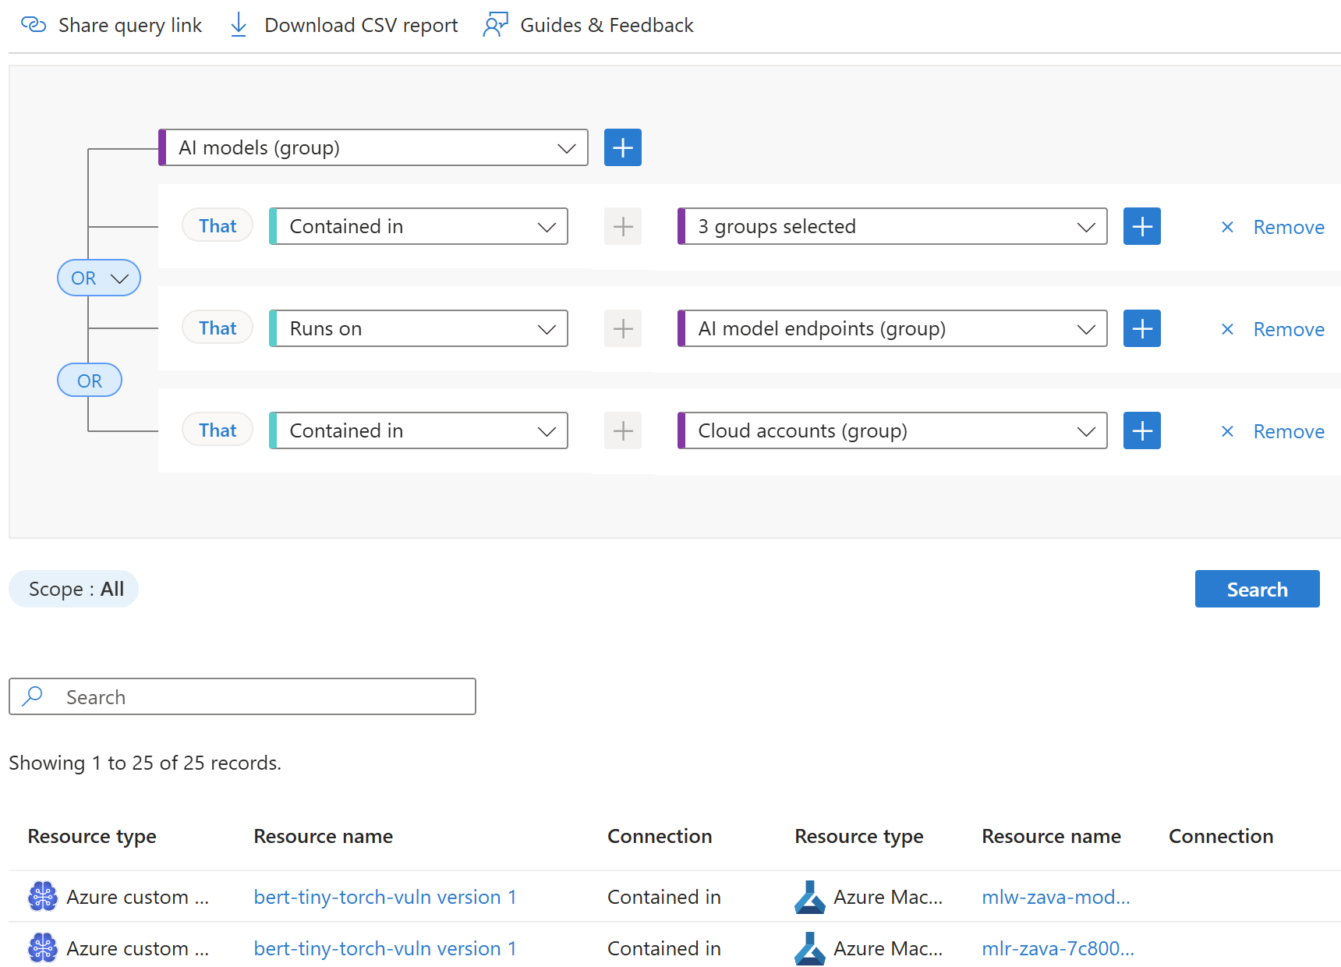Click the lower OR operator pill
The image size is (1341, 967).
tap(90, 381)
